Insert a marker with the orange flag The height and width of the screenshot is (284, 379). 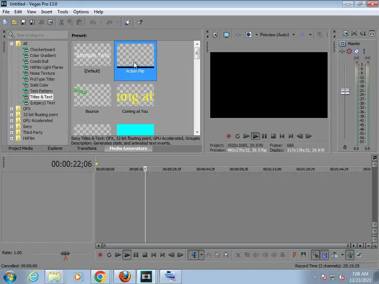point(294,255)
